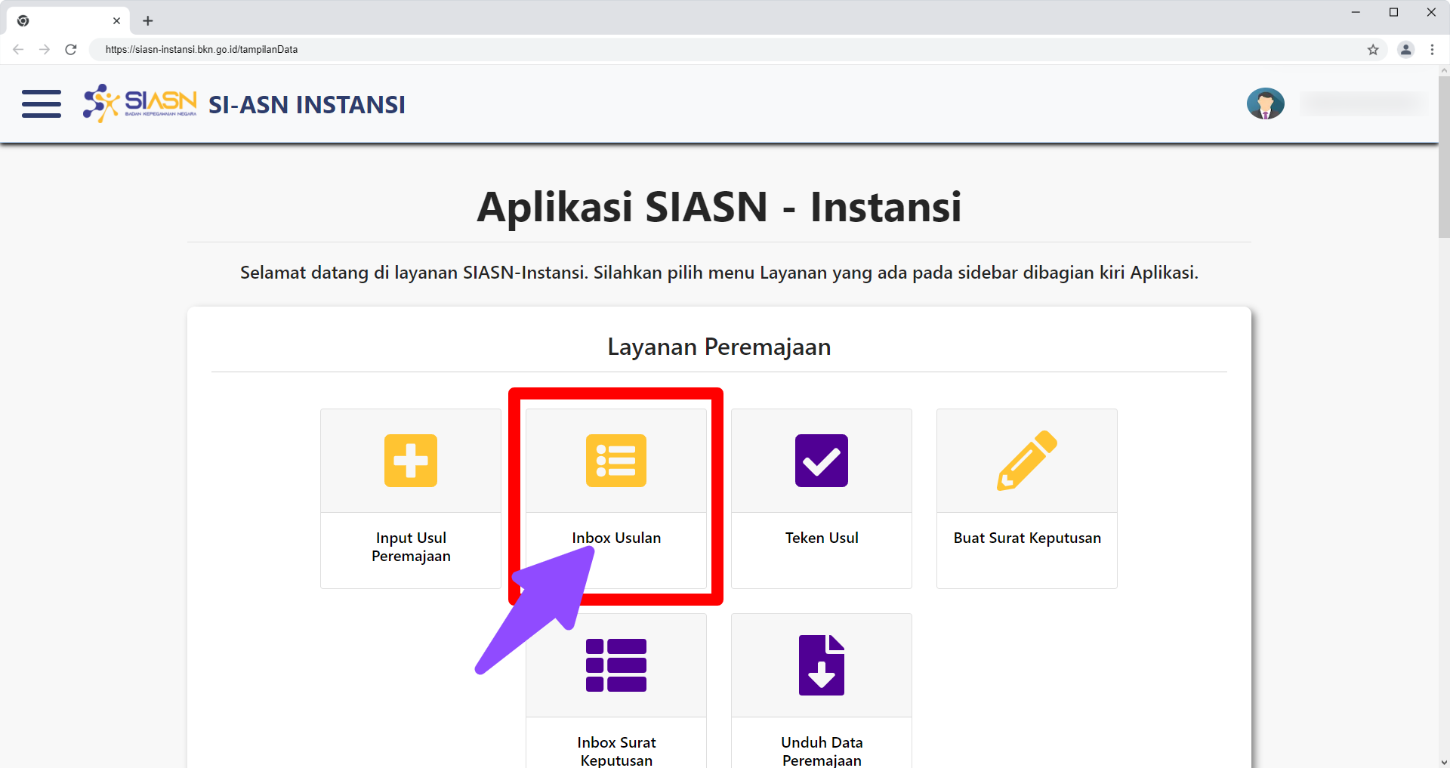This screenshot has height=768, width=1450.
Task: Click the blurred username next to avatar
Action: point(1363,104)
